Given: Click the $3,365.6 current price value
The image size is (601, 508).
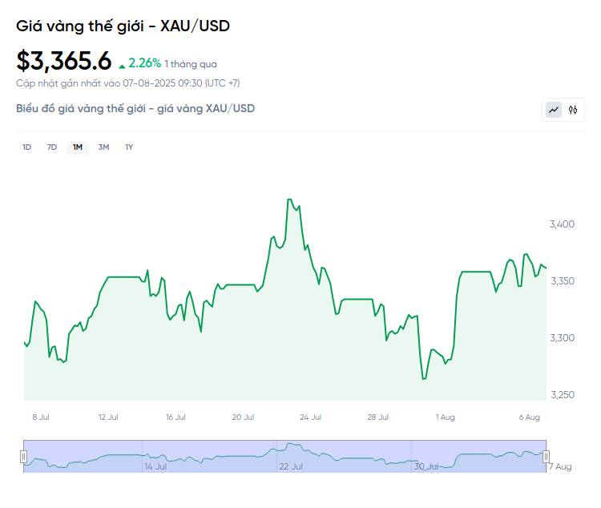Looking at the screenshot, I should point(63,61).
